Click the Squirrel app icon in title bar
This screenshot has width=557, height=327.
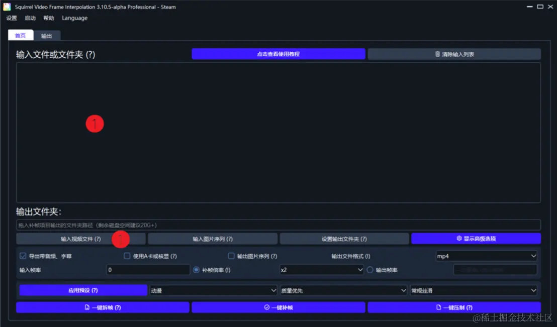coord(7,7)
